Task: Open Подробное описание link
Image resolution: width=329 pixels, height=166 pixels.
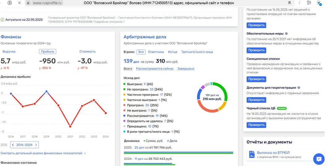Action: 109,22
